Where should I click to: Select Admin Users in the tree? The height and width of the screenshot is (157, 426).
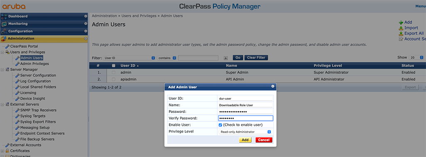tap(32, 58)
